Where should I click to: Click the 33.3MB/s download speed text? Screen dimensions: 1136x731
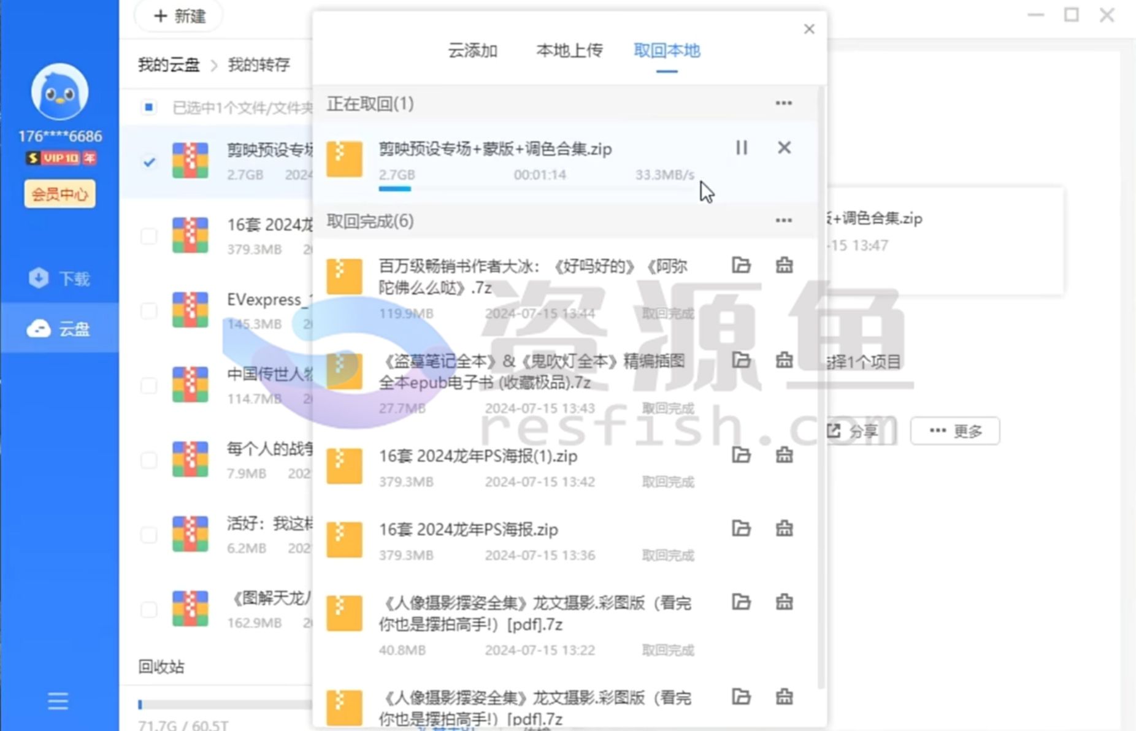[x=665, y=175]
